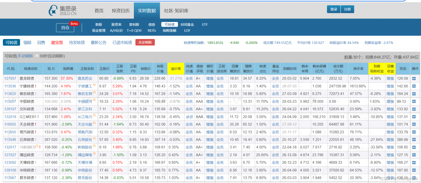Click the plus icon in 傲农转债 row
Image resolution: width=421 pixels, height=183 pixels.
[413, 94]
